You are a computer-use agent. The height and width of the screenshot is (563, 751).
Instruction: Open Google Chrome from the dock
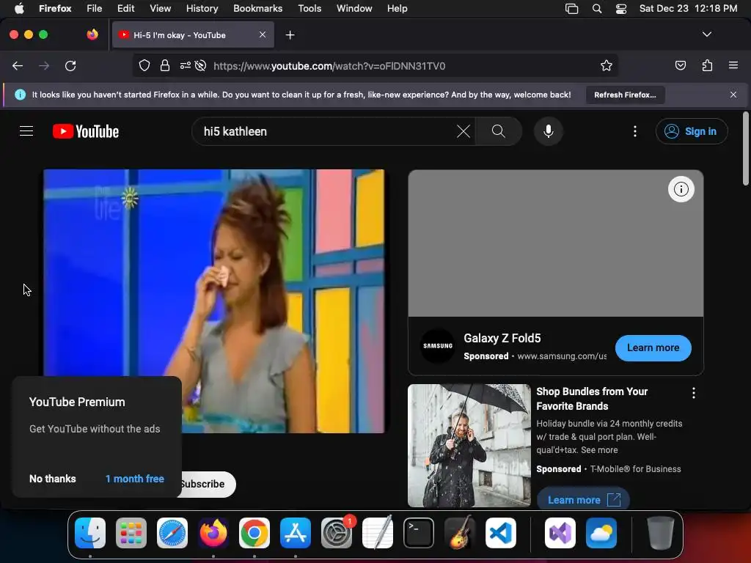254,533
